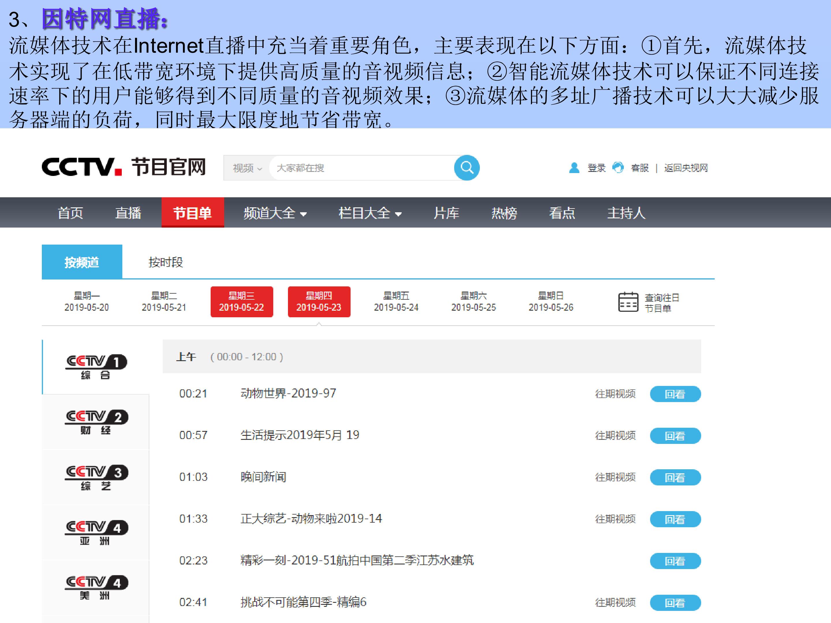Click the 客服 link
This screenshot has width=831, height=623.
tap(640, 168)
